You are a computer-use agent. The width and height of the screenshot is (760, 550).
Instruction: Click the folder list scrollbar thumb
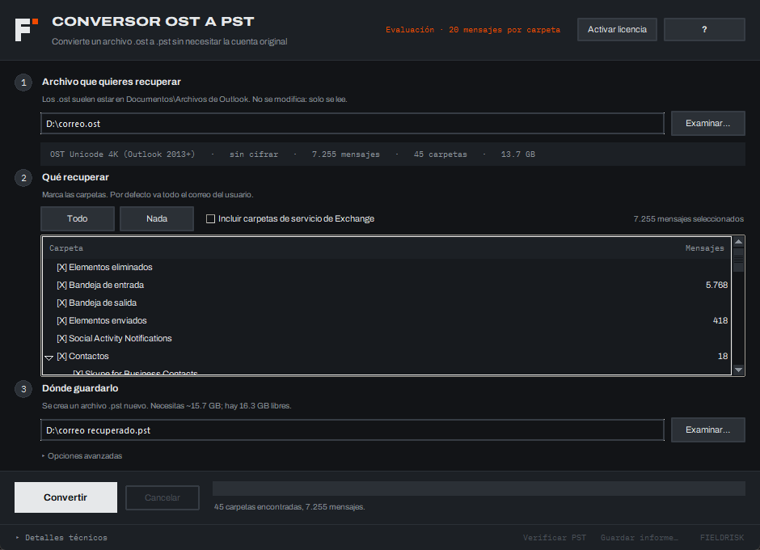point(738,260)
